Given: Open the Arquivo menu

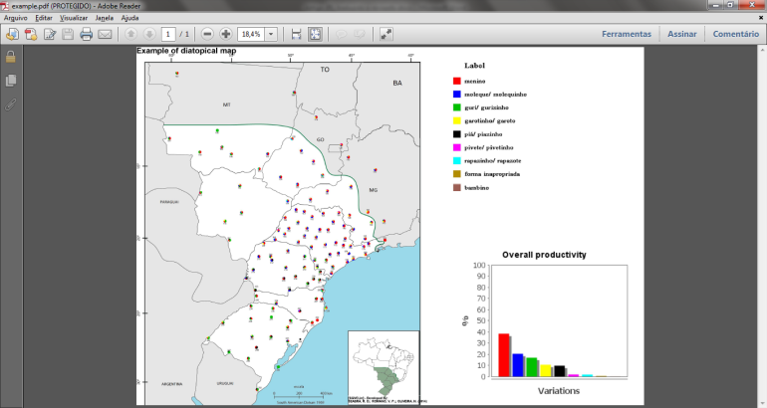Looking at the screenshot, I should (15, 18).
